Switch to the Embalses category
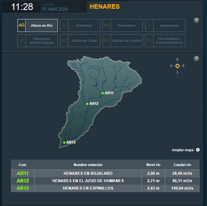The image size is (207, 206). point(80,25)
